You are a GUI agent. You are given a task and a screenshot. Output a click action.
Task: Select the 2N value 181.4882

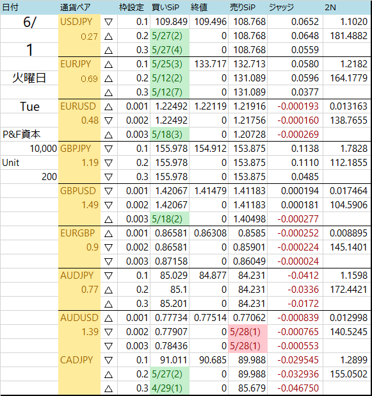click(347, 36)
